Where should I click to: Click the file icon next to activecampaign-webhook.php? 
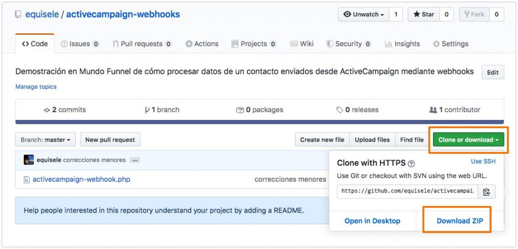[27, 179]
